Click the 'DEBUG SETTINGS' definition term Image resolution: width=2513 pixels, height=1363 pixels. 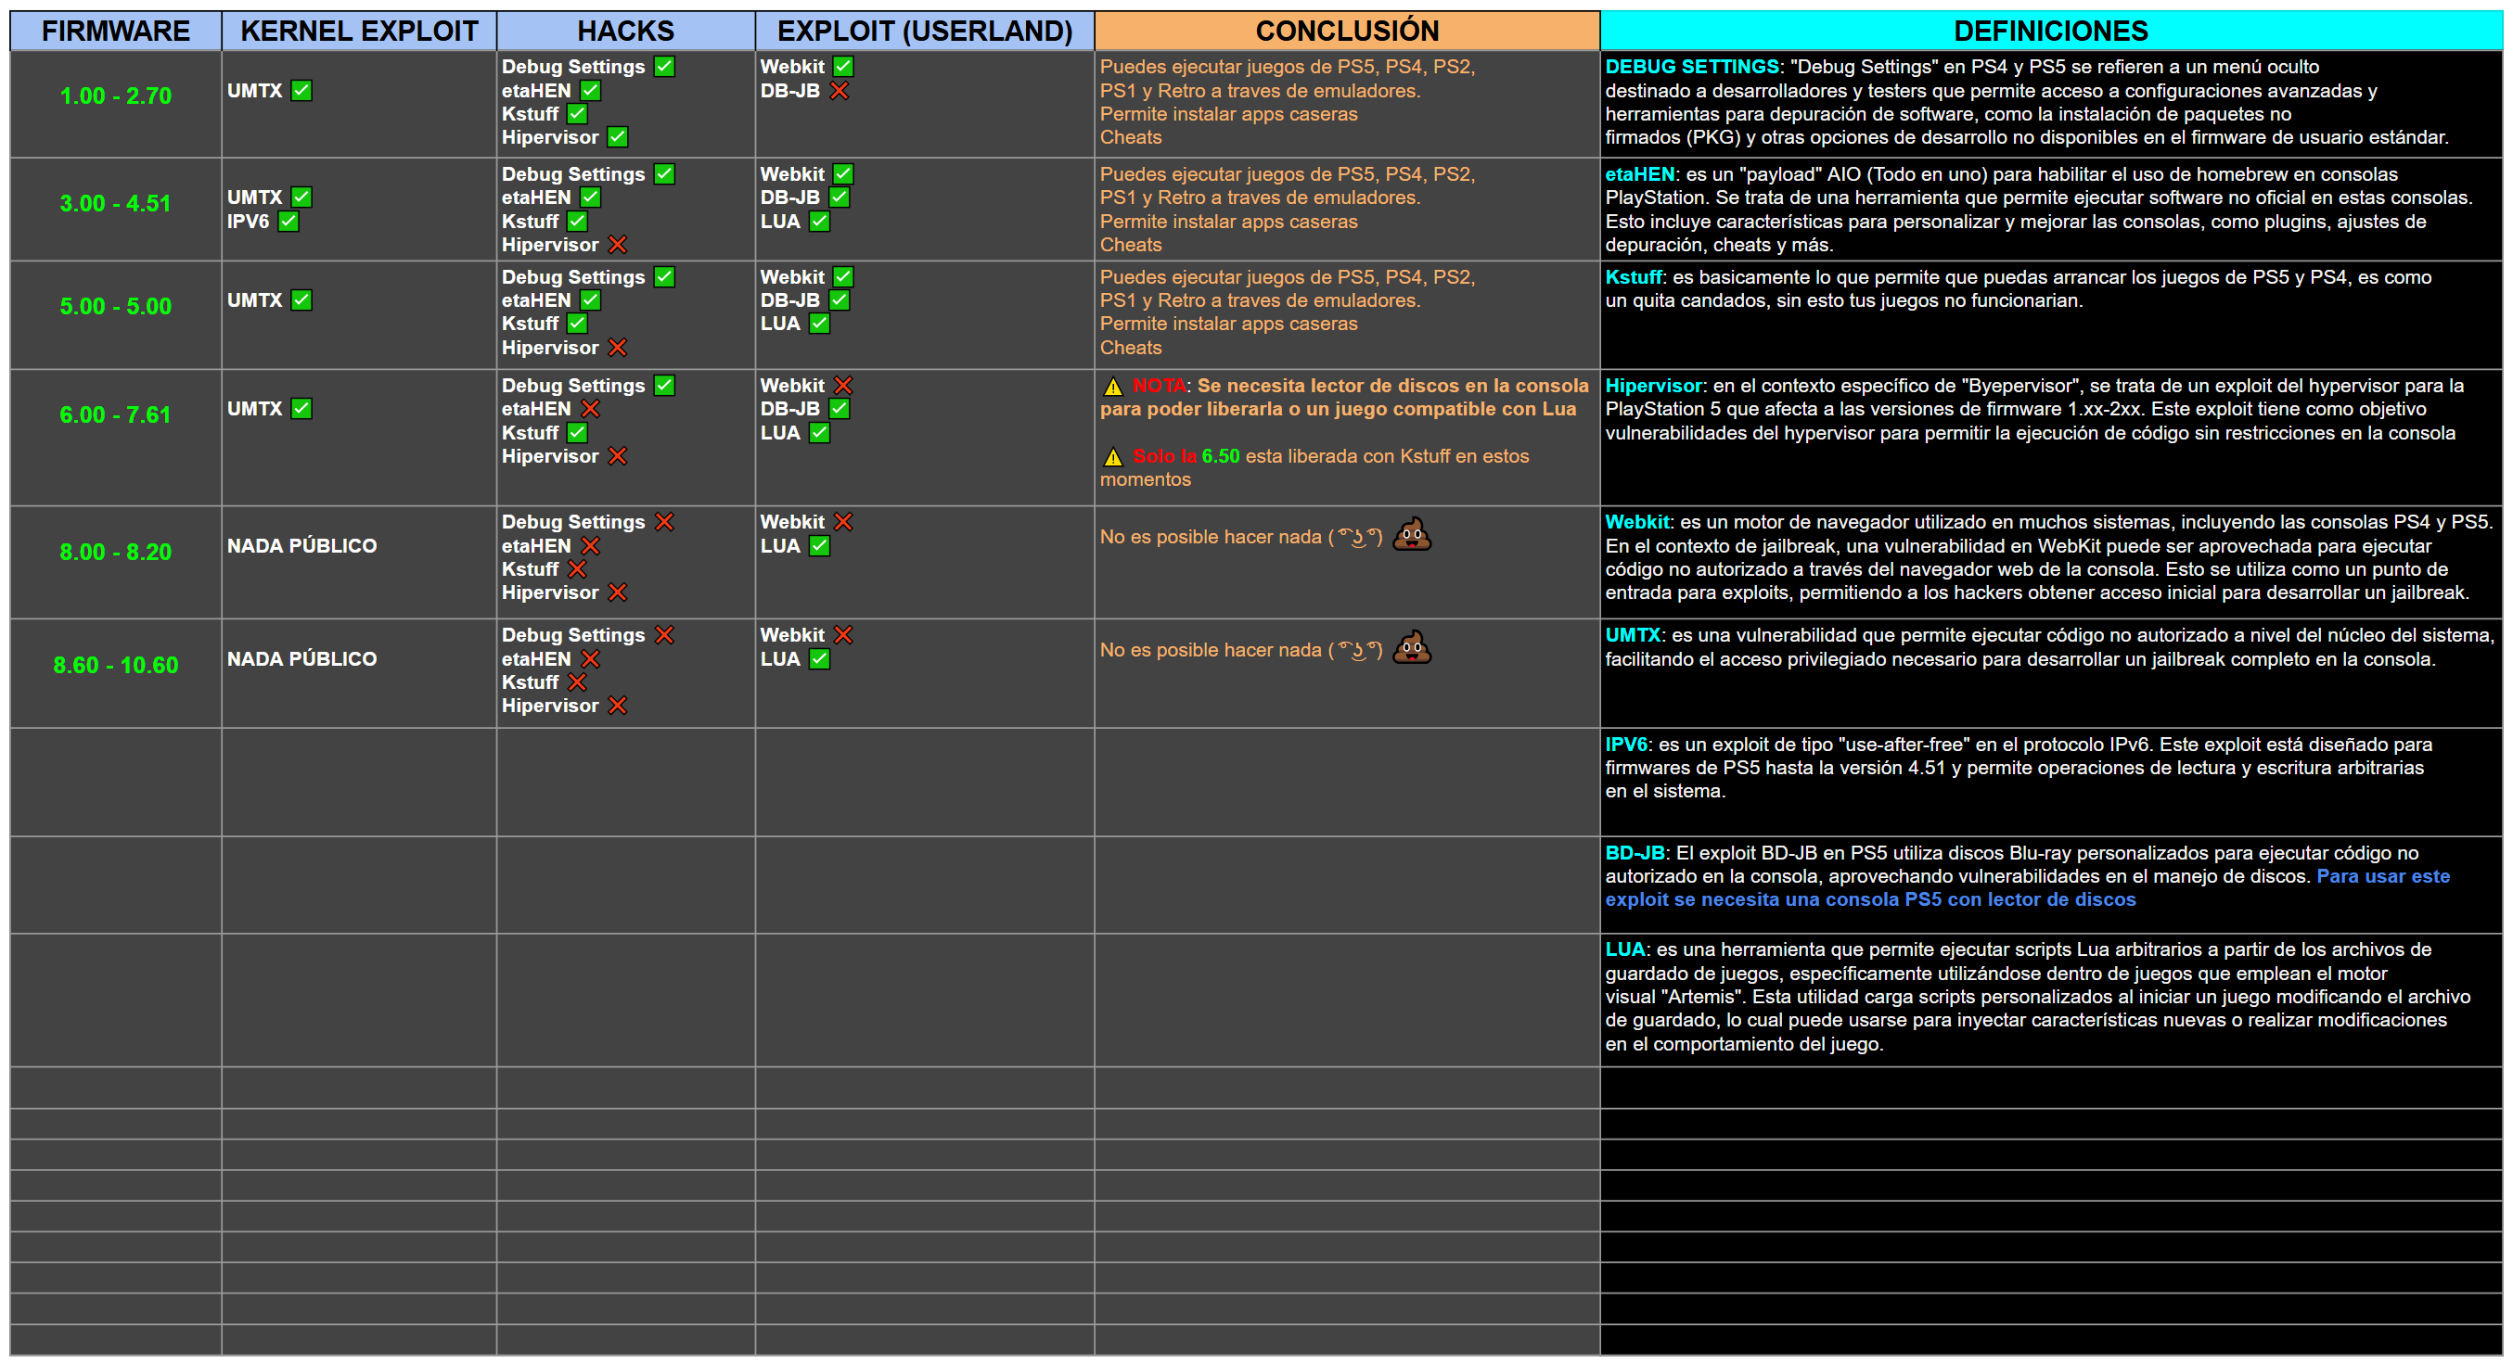[x=1693, y=67]
